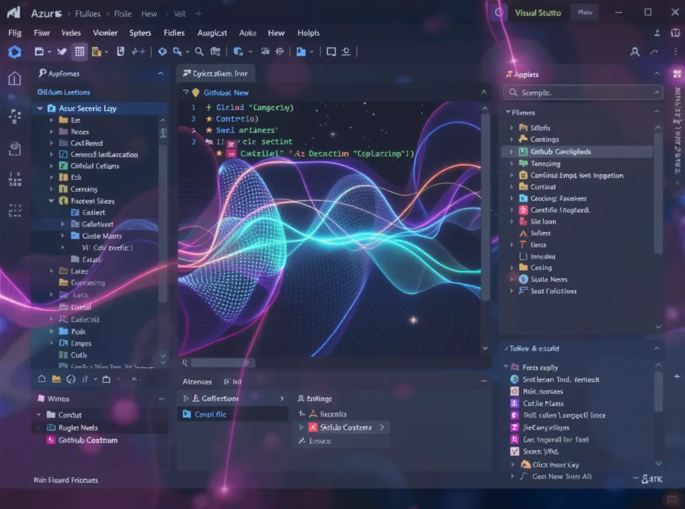Click the refresh circle icon below the tree
The width and height of the screenshot is (685, 509).
click(71, 379)
